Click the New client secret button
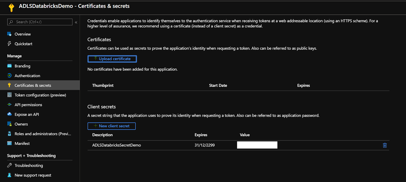 pos(112,126)
